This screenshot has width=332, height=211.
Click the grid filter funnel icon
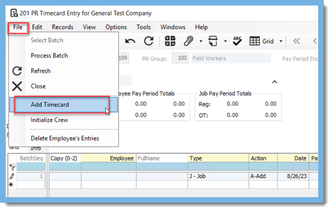12,167
